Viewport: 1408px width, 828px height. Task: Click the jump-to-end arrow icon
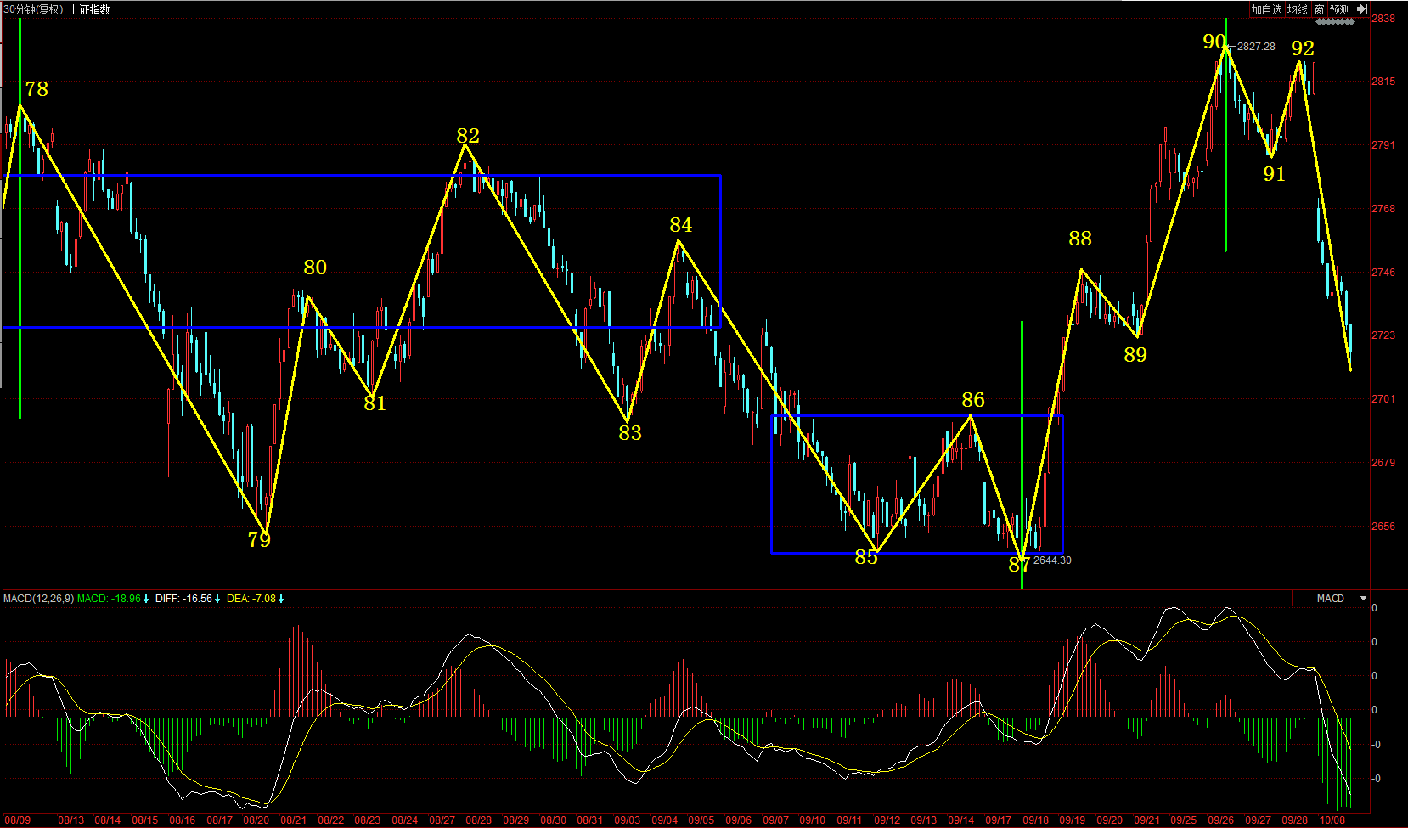[x=1361, y=9]
